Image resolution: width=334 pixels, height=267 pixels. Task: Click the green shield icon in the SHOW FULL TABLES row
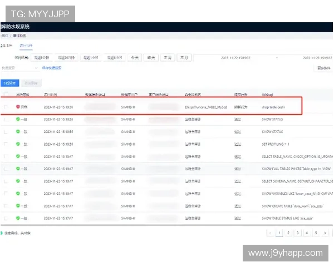pyautogui.click(x=18, y=156)
